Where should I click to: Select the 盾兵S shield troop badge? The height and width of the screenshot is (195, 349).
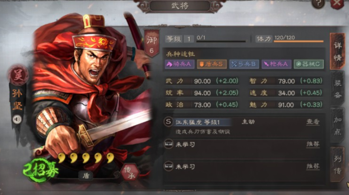(212, 64)
